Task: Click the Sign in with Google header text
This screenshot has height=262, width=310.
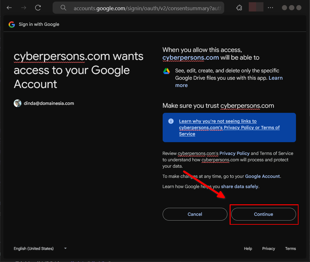Action: pos(39,24)
